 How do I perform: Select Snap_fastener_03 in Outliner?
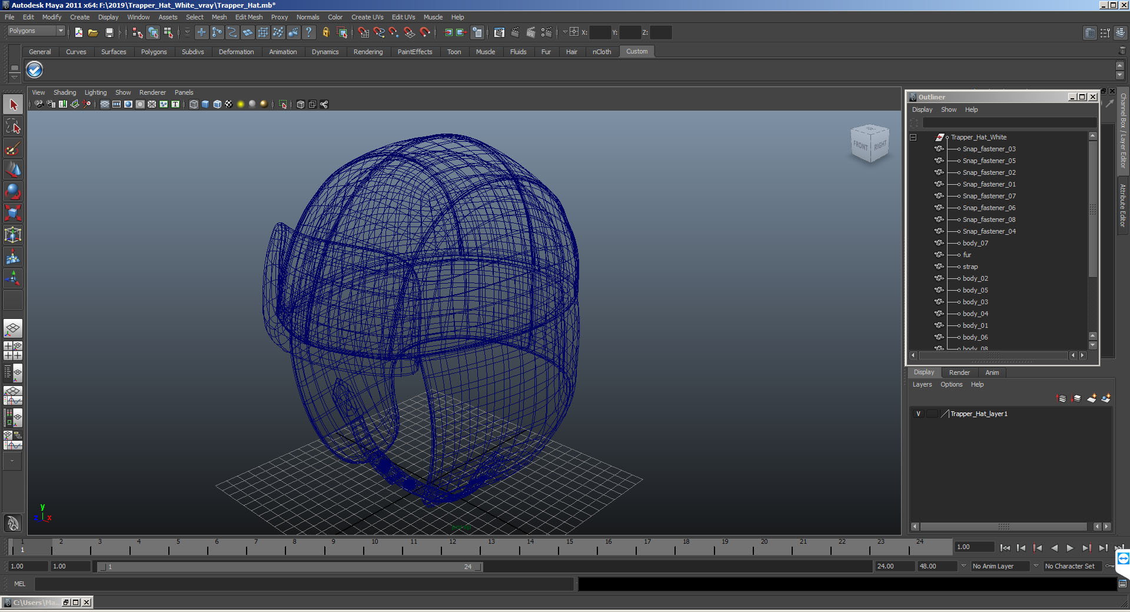[x=989, y=149]
